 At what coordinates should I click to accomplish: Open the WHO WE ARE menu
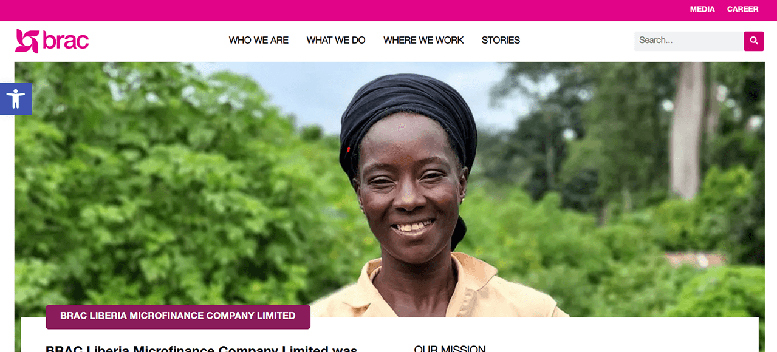(x=259, y=40)
